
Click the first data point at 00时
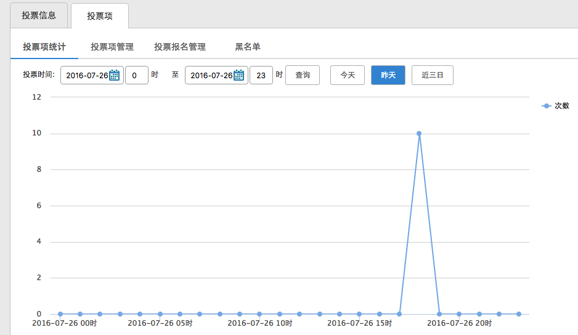click(x=60, y=314)
